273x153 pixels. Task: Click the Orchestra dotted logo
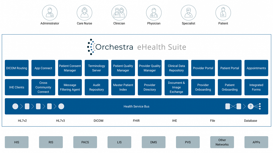tap(91, 47)
